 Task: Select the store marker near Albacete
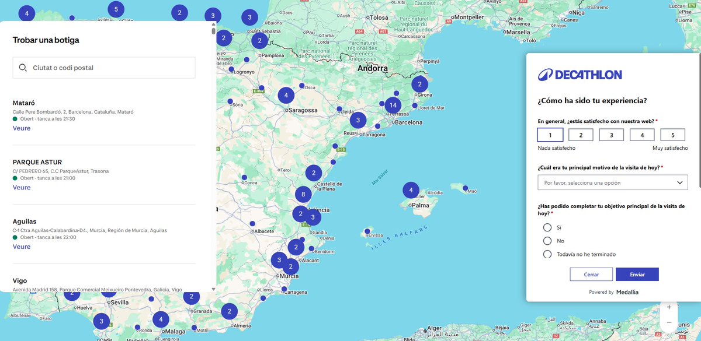click(x=252, y=224)
